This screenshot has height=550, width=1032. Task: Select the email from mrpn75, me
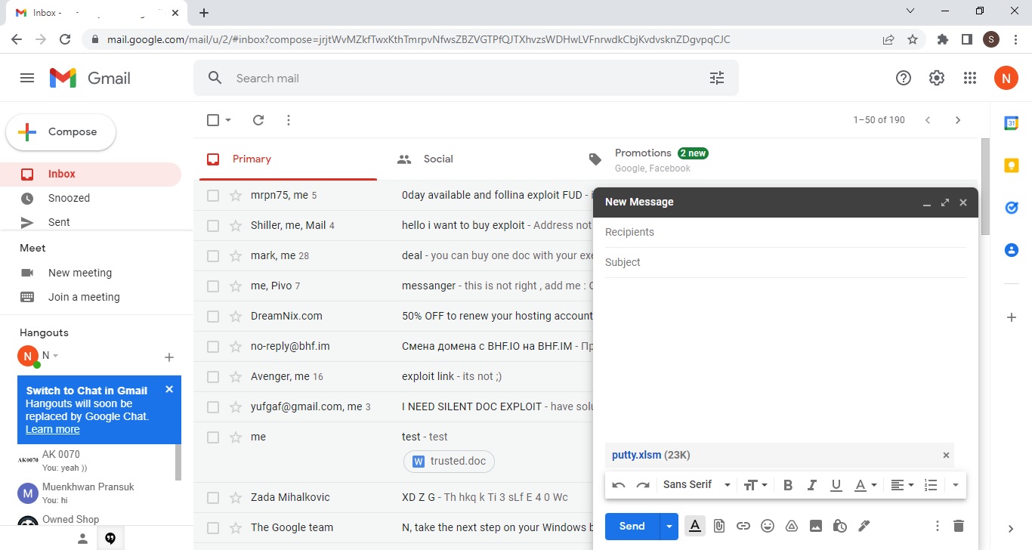tap(213, 196)
